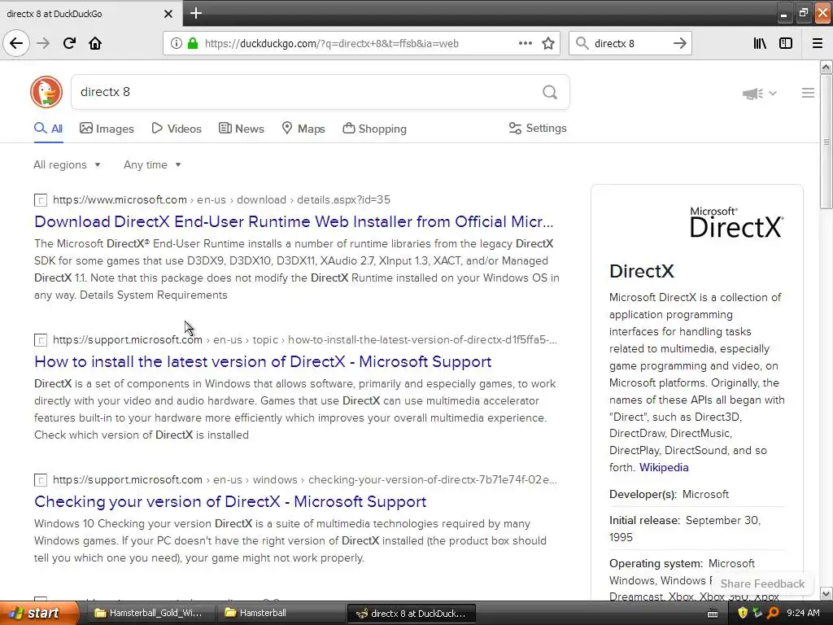Click the system clock 9:24 AM
The image size is (833, 625).
coord(803,613)
